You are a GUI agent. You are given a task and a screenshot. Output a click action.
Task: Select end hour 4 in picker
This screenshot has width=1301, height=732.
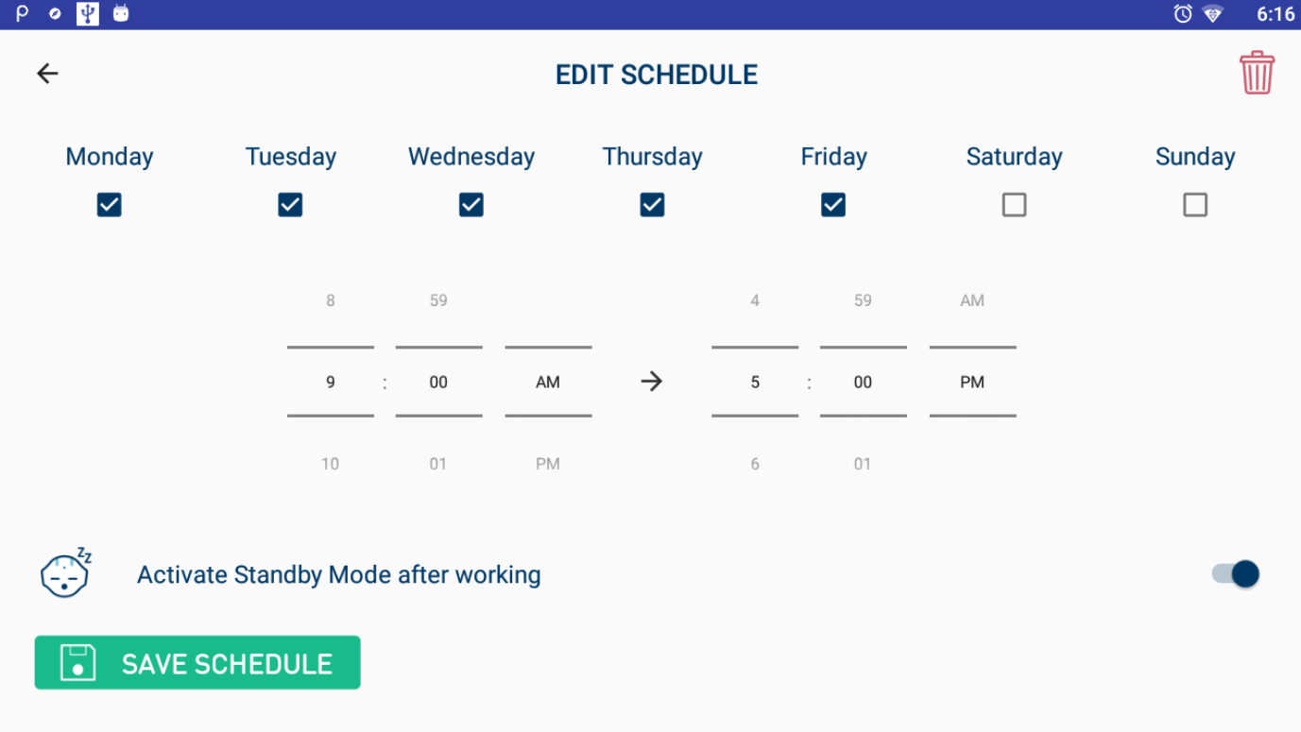click(755, 300)
